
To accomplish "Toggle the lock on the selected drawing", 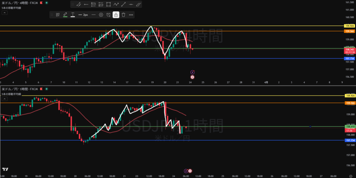I will coord(116,15).
